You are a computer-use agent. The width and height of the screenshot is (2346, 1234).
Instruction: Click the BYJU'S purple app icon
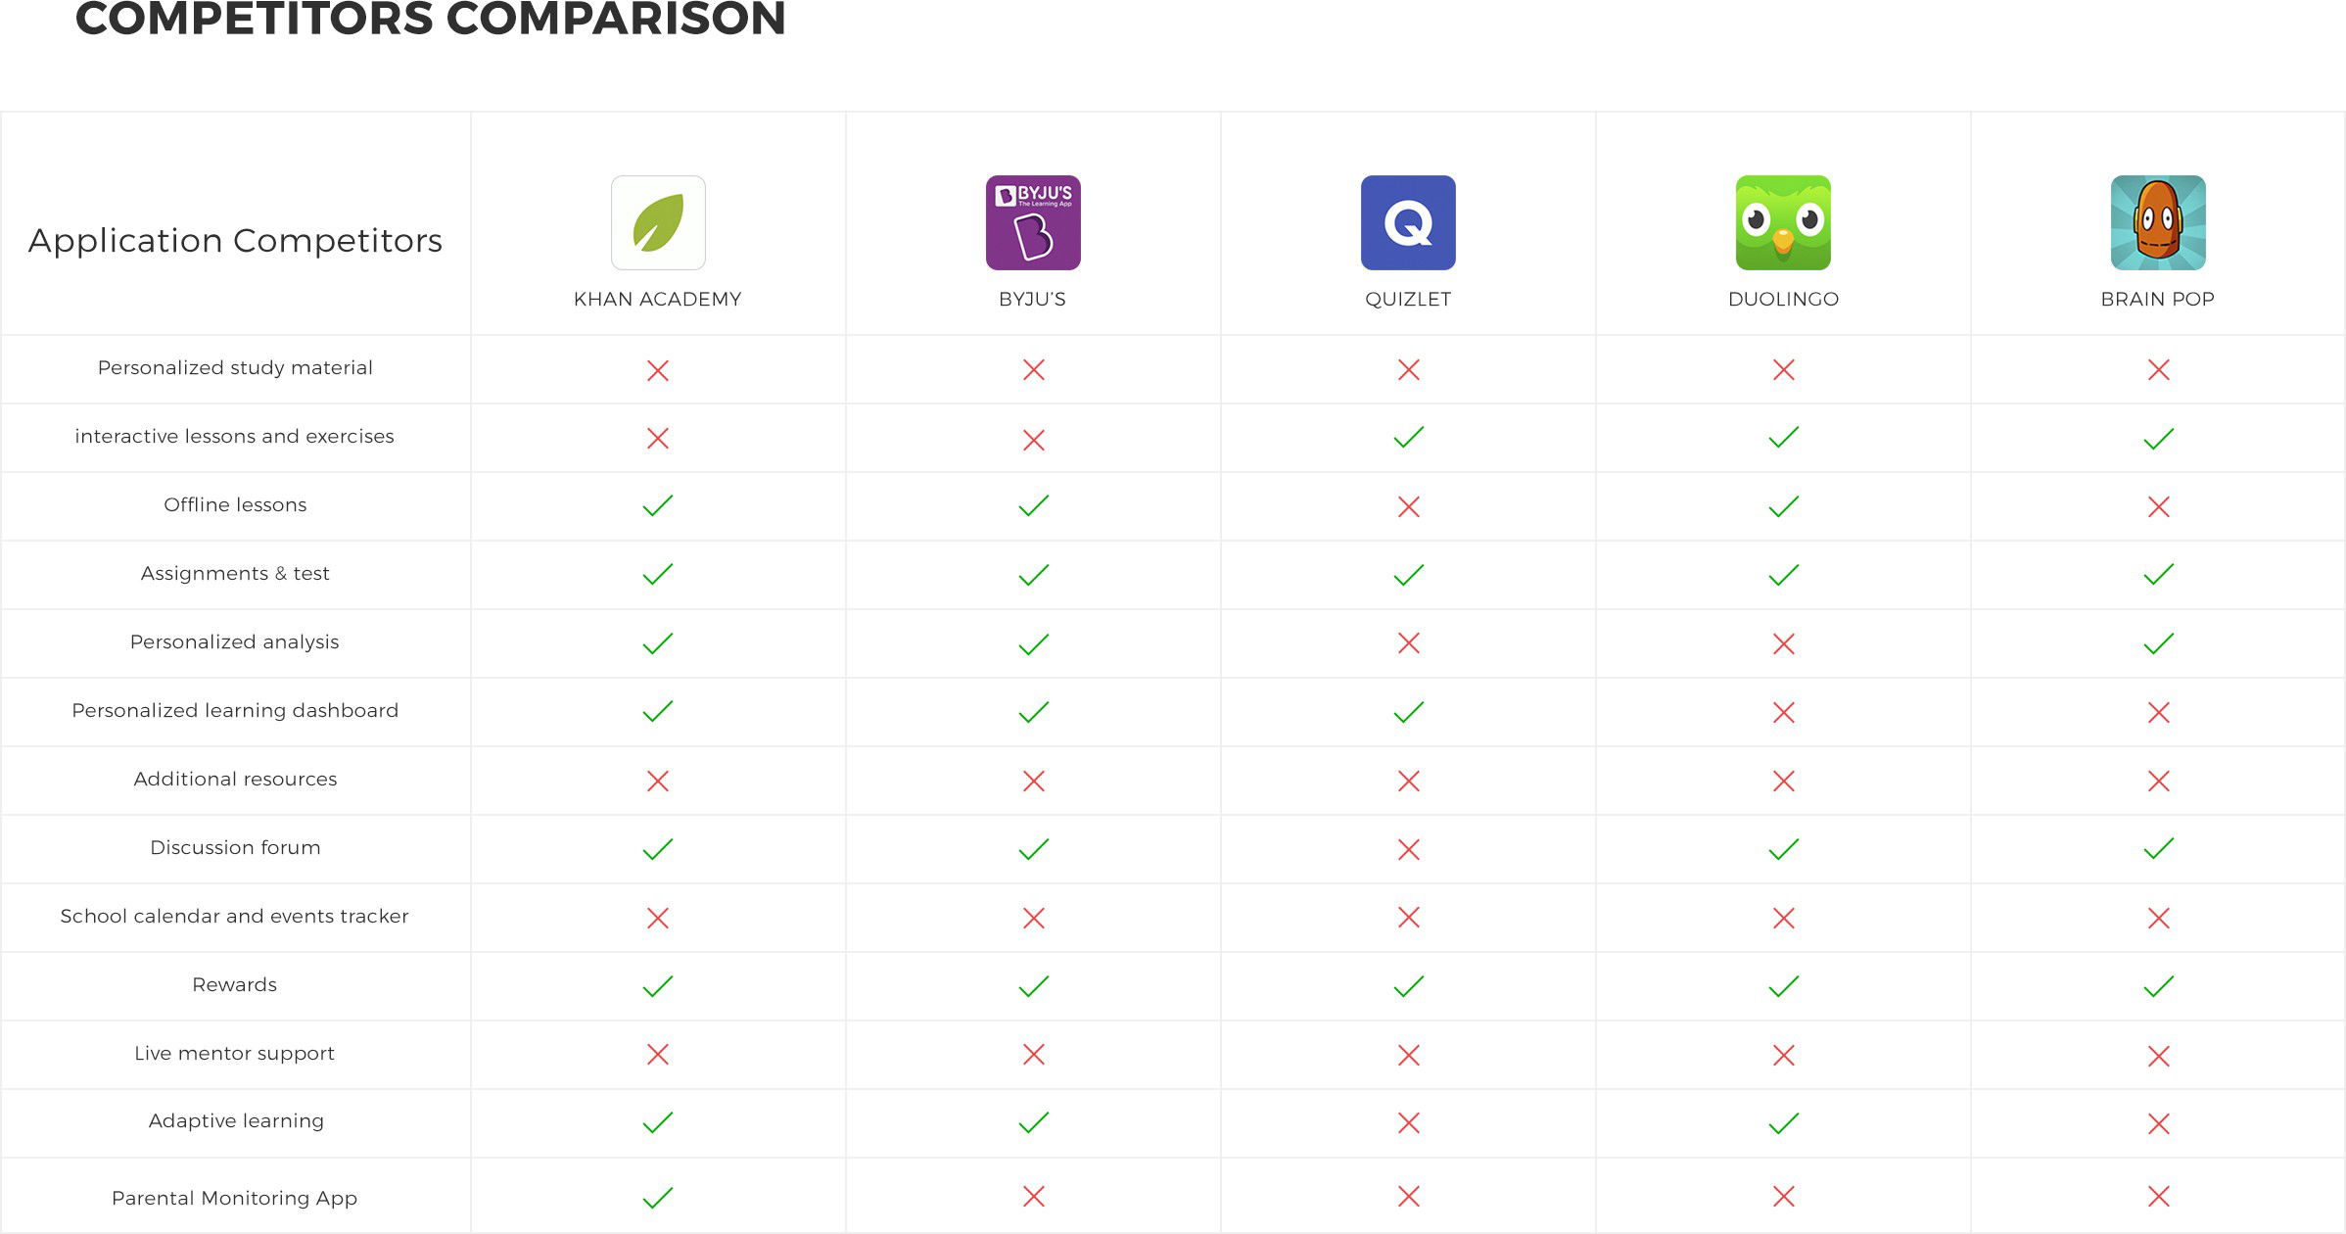click(1033, 222)
